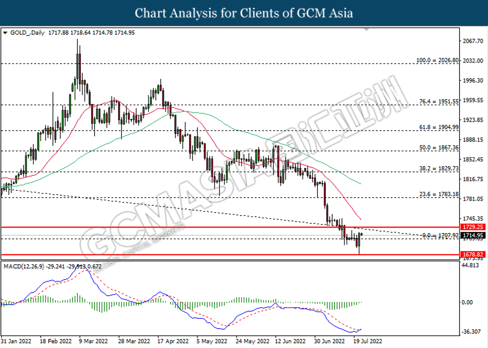
Task: Click the 31 Jan 2022 date label
Action: 16,341
